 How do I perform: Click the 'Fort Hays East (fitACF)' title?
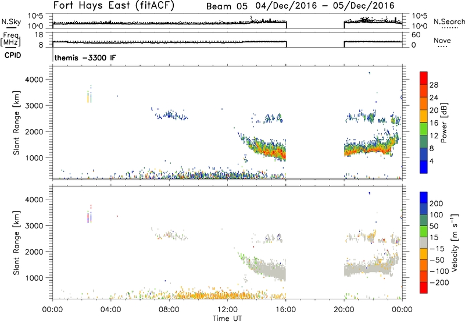coord(113,6)
